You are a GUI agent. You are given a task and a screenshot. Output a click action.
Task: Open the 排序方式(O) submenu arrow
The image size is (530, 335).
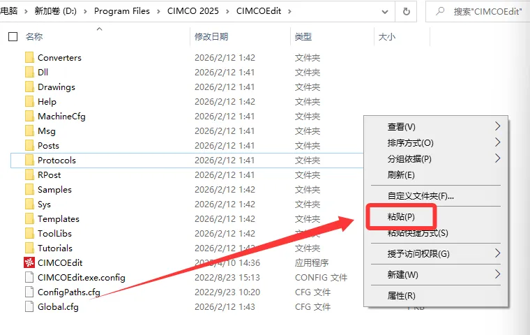tap(497, 142)
